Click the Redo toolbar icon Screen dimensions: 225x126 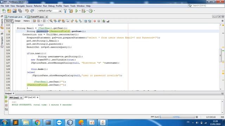tap(32, 11)
